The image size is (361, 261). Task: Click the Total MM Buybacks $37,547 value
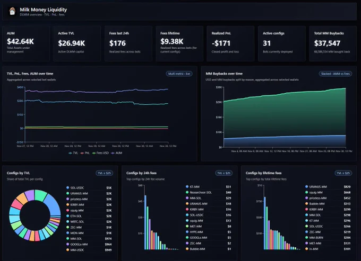coord(327,43)
